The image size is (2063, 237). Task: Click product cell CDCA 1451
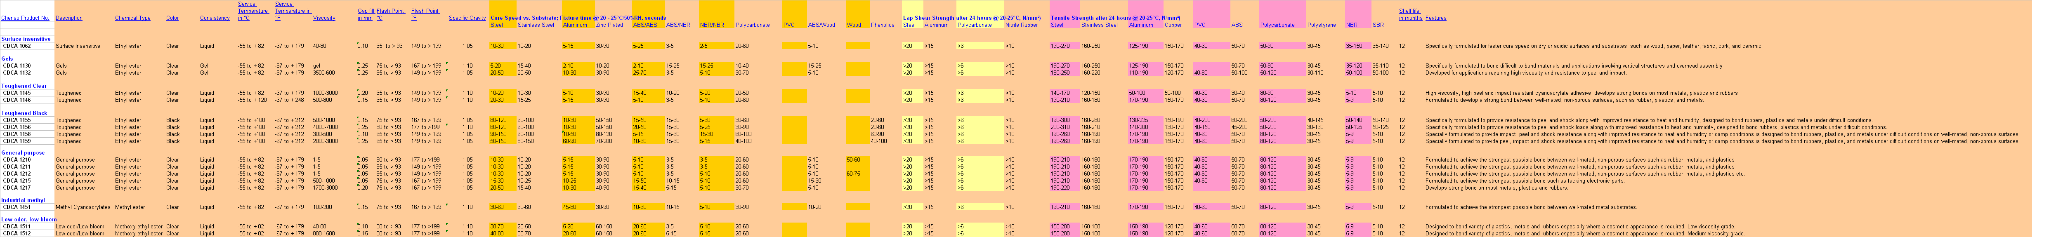click(x=17, y=206)
